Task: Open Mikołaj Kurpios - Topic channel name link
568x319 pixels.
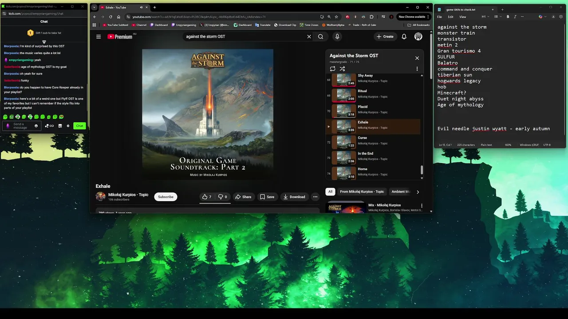Action: 128,195
